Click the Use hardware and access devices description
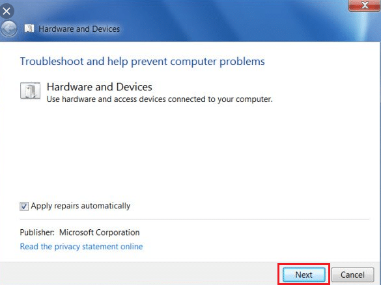 [x=160, y=99]
